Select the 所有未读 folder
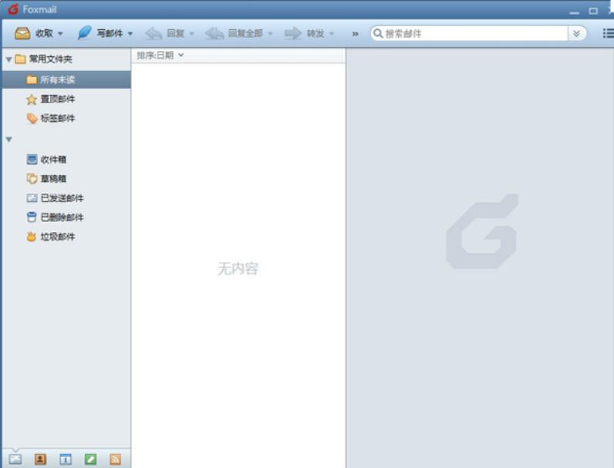This screenshot has height=468, width=614. 66,79
